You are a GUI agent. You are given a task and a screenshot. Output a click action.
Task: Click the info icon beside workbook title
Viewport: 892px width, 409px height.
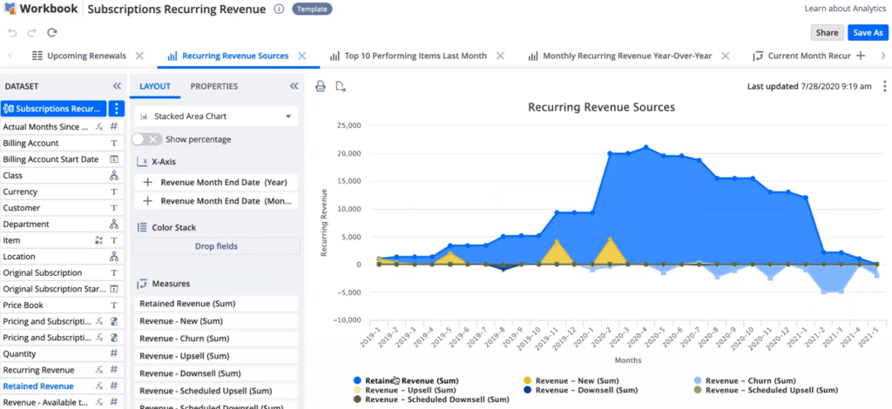click(279, 10)
